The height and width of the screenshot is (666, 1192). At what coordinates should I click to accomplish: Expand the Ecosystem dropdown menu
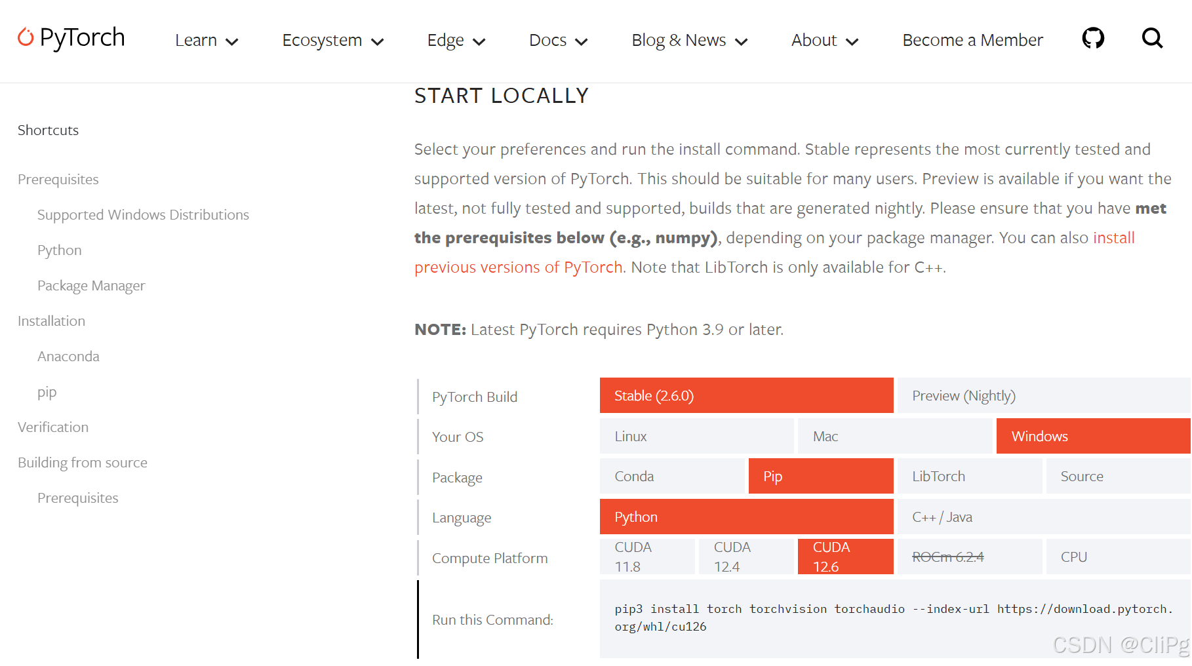coord(333,41)
